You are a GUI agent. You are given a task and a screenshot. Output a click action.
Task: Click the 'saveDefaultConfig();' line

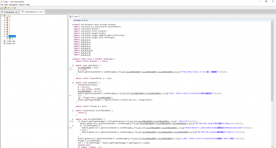pos(88,85)
